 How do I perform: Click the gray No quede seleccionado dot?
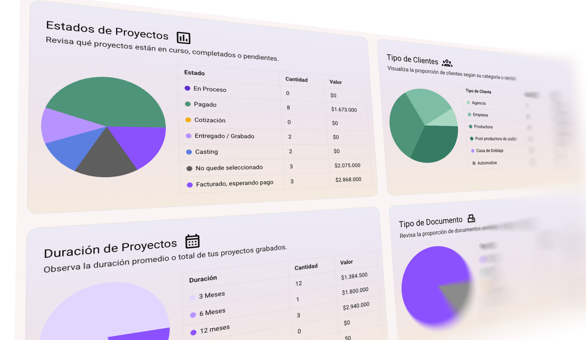(x=189, y=168)
